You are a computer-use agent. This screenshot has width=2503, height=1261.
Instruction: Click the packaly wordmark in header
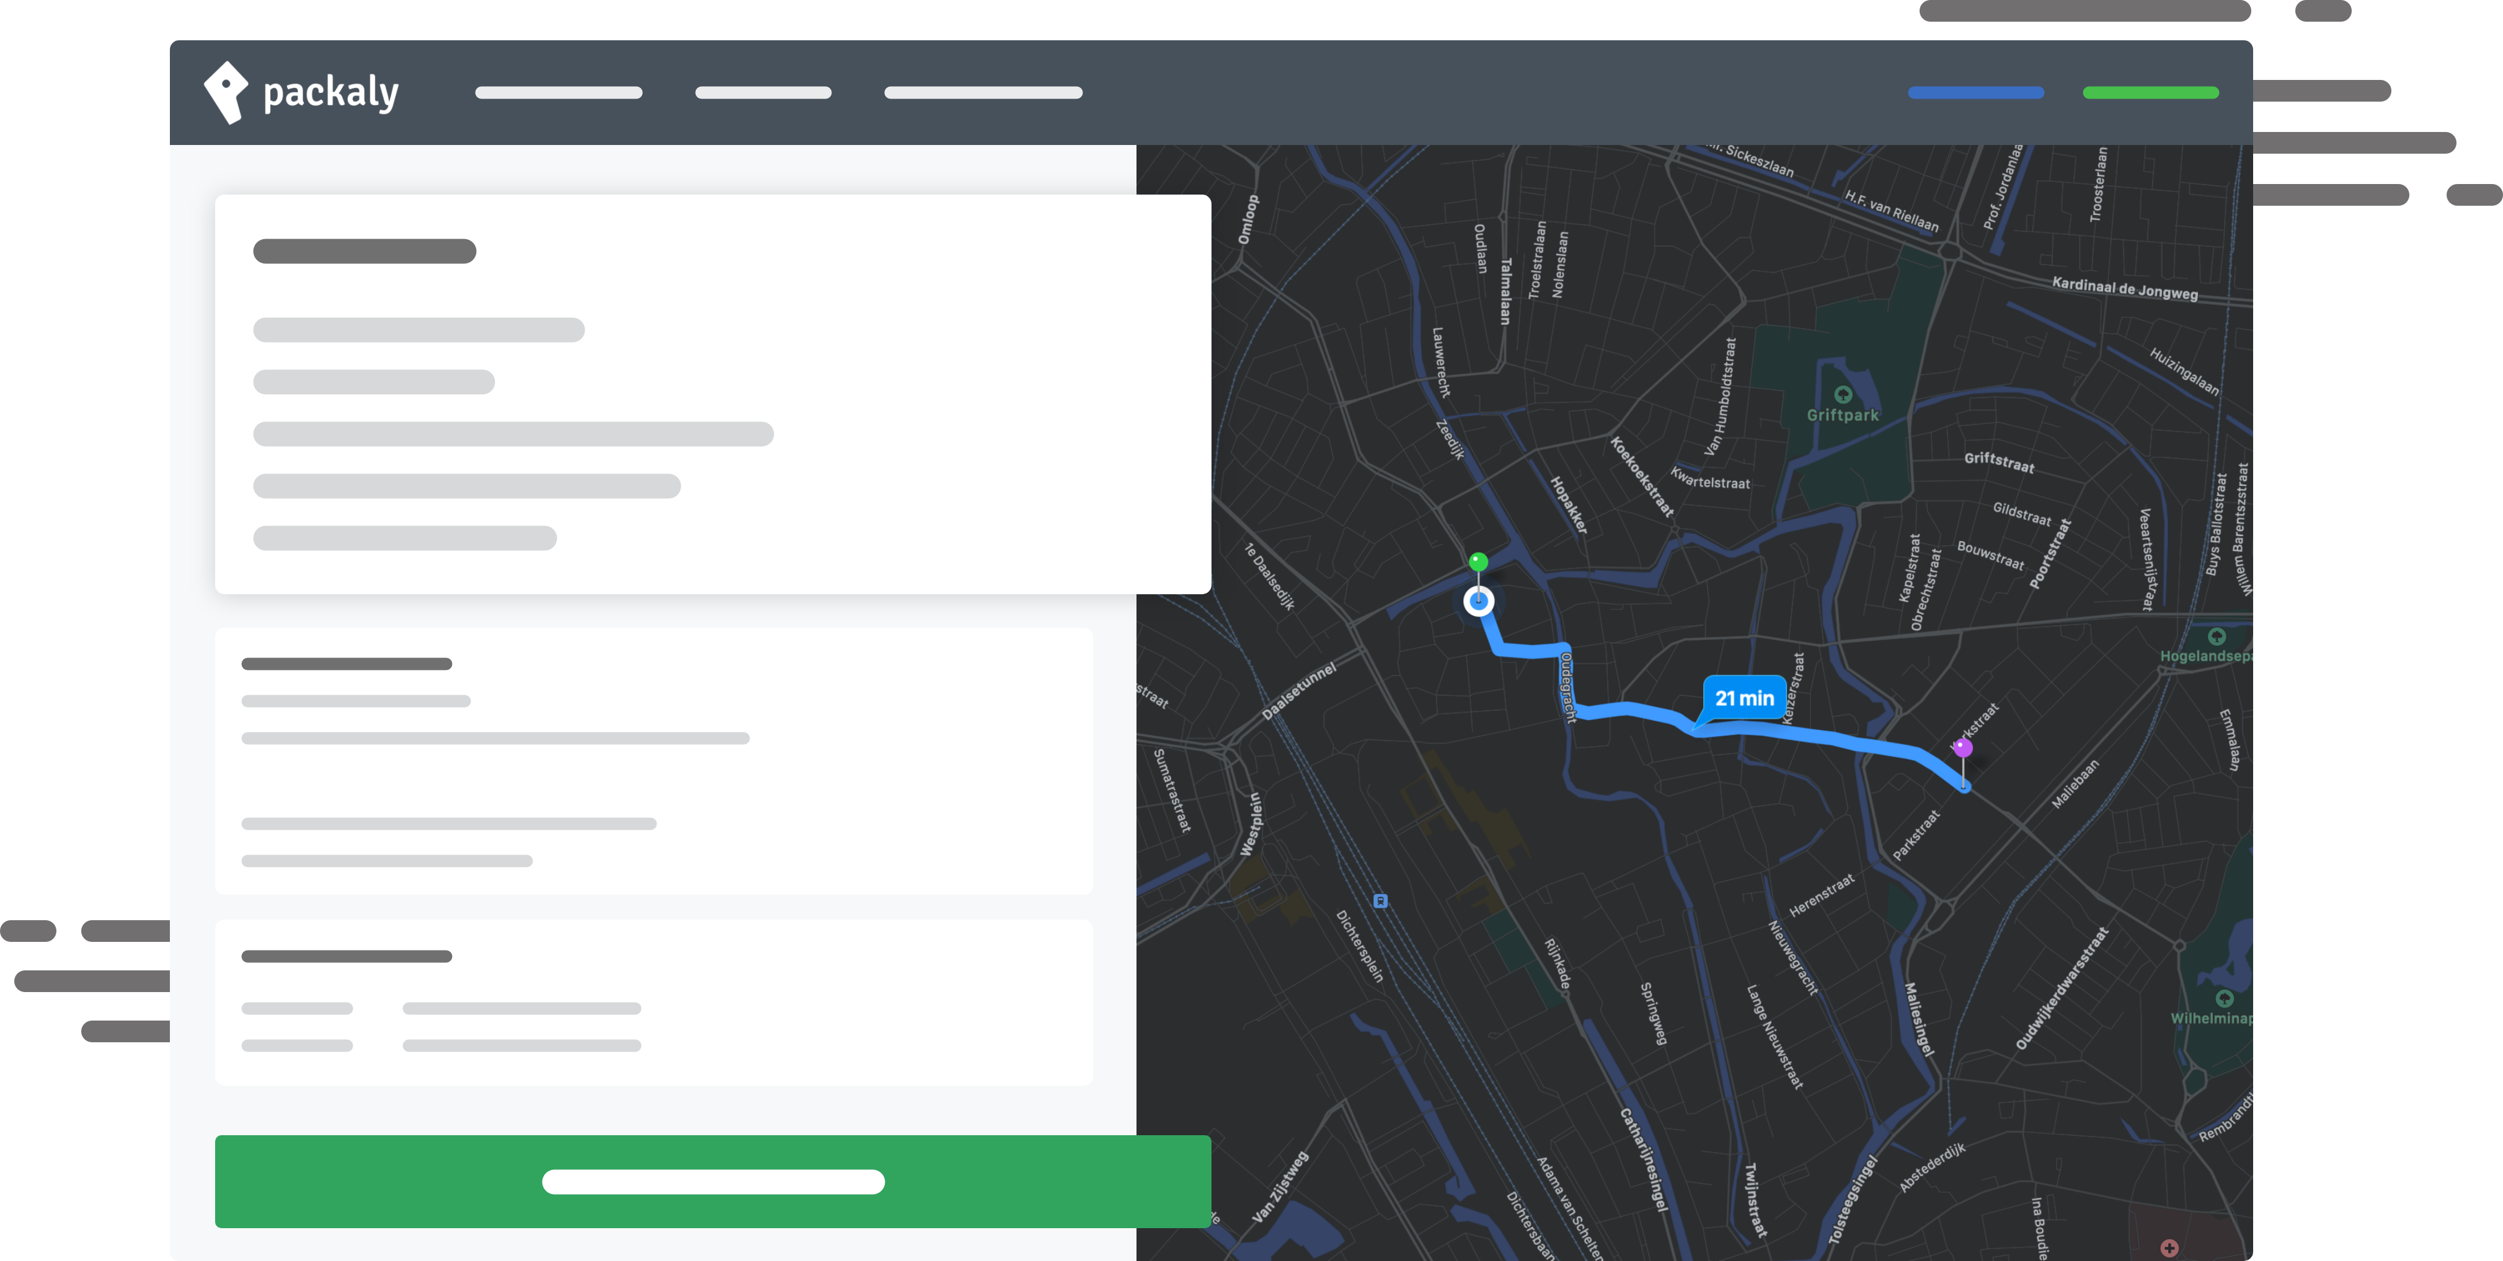click(x=331, y=93)
